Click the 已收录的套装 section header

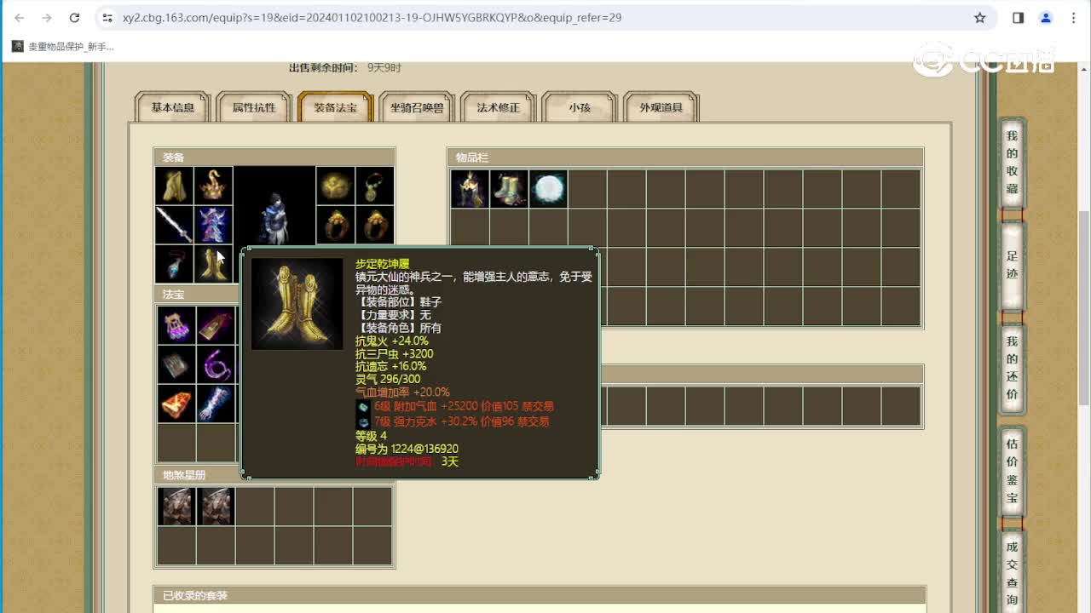point(540,595)
